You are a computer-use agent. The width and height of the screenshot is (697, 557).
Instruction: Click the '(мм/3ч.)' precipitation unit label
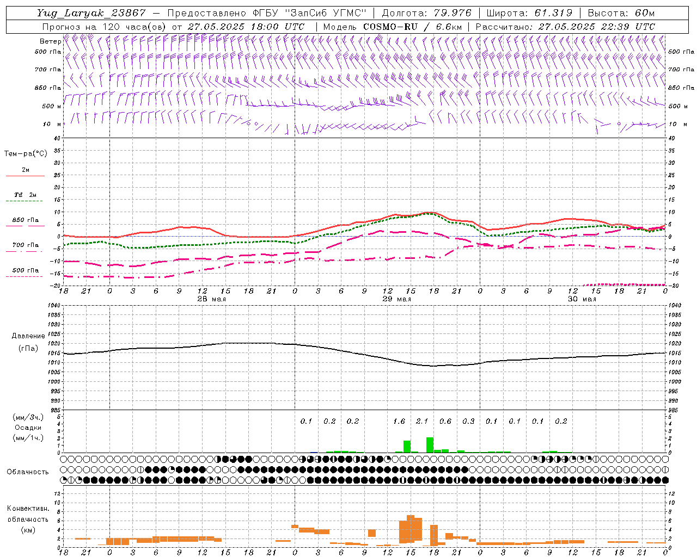pos(28,417)
